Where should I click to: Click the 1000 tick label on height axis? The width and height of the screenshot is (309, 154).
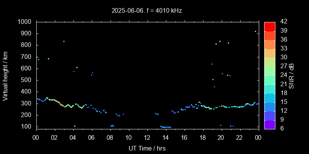[25, 22]
